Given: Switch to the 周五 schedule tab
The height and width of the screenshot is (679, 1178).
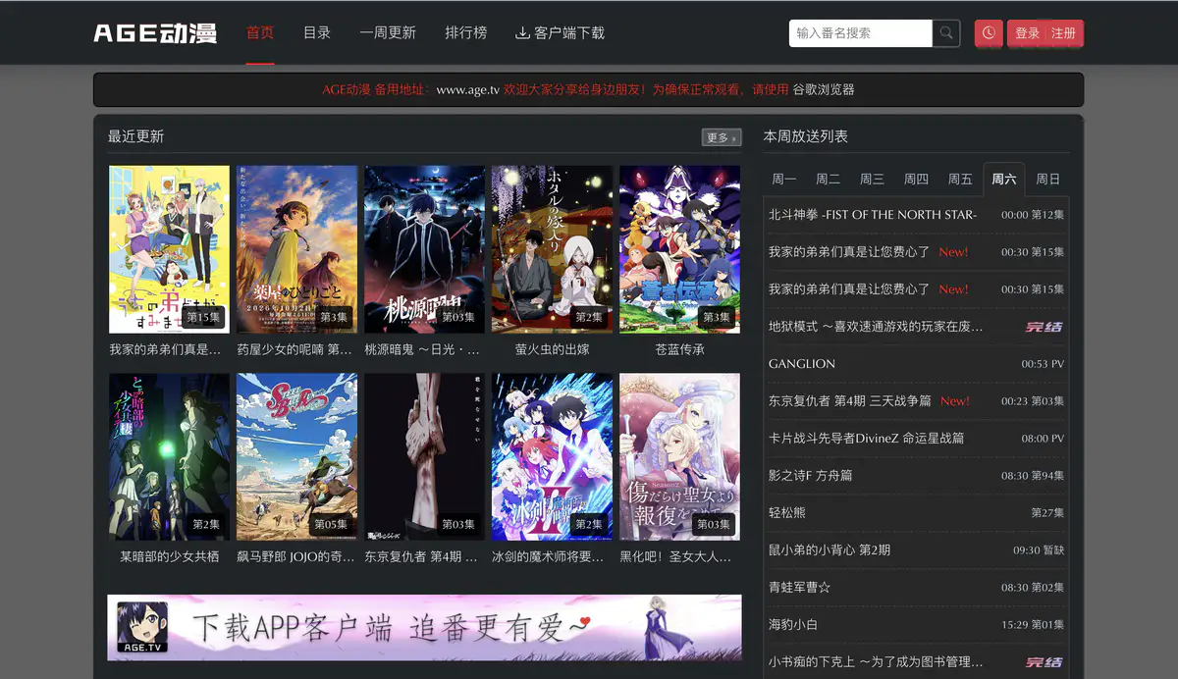Looking at the screenshot, I should coord(960,179).
